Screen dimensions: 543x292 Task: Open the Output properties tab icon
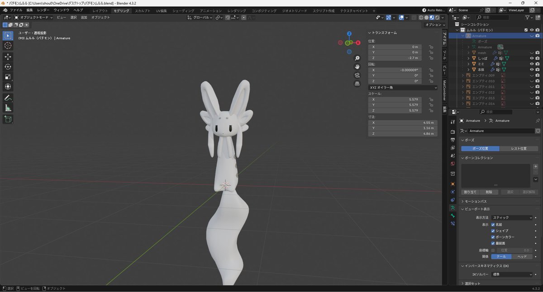tap(452, 140)
